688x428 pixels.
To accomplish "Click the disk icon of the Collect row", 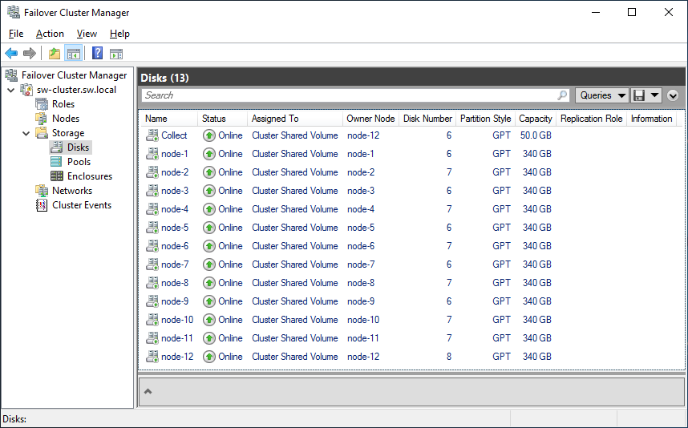I will 152,135.
